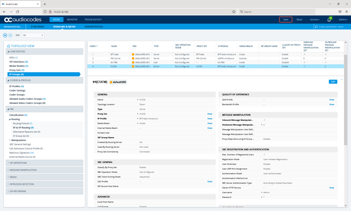Open Topology View home icon
Screen dimensions: 351x211
pyautogui.click(x=9, y=46)
